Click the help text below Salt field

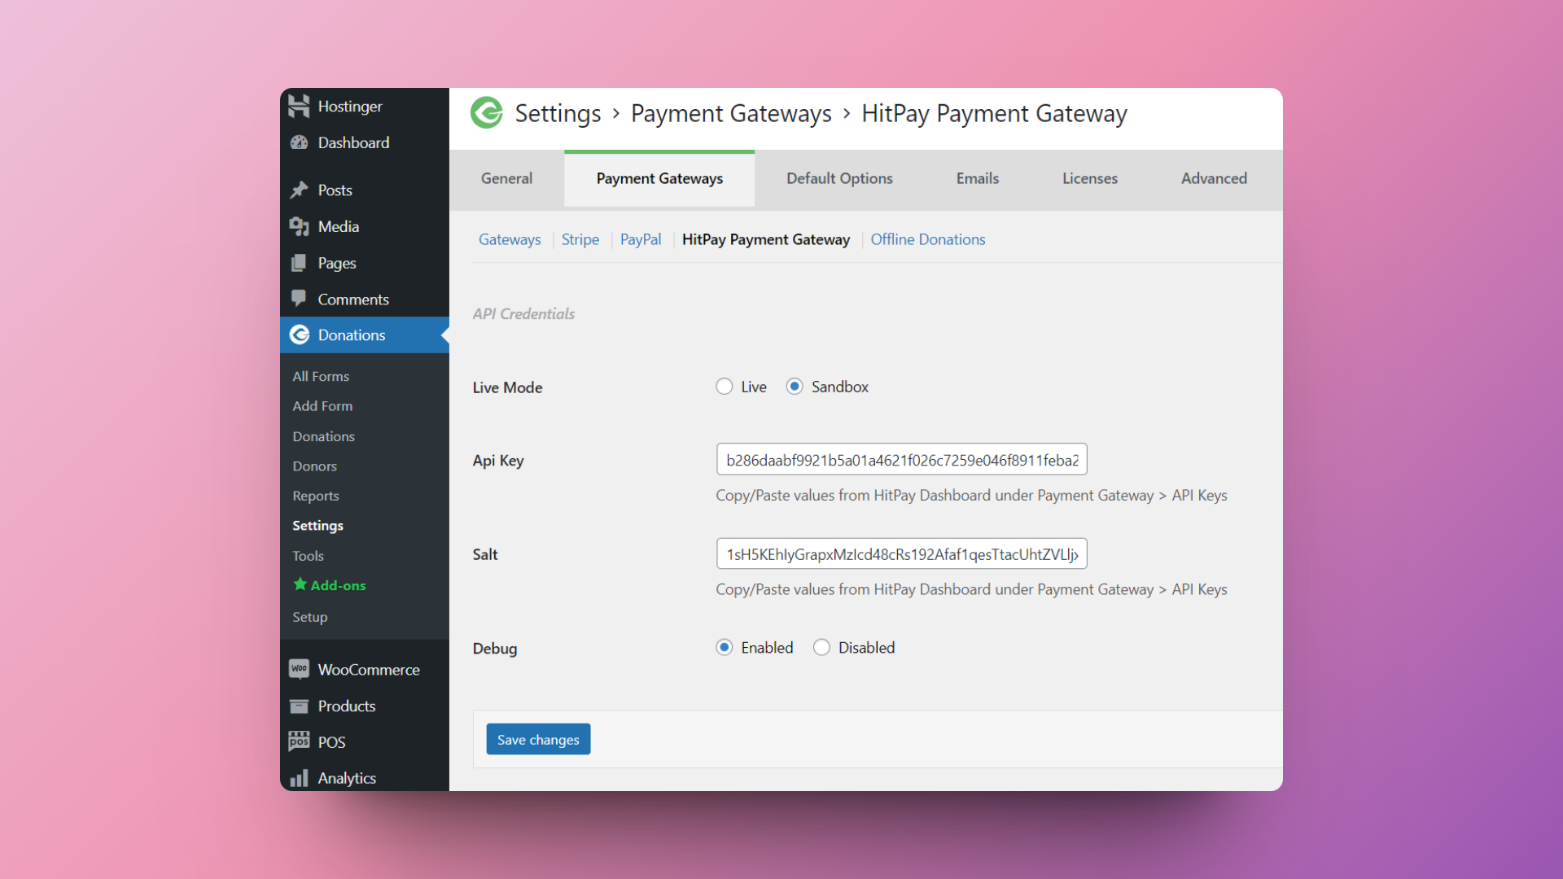point(971,589)
